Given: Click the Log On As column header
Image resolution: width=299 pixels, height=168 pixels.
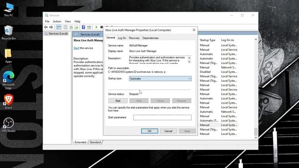Looking at the screenshot, I should [x=228, y=40].
